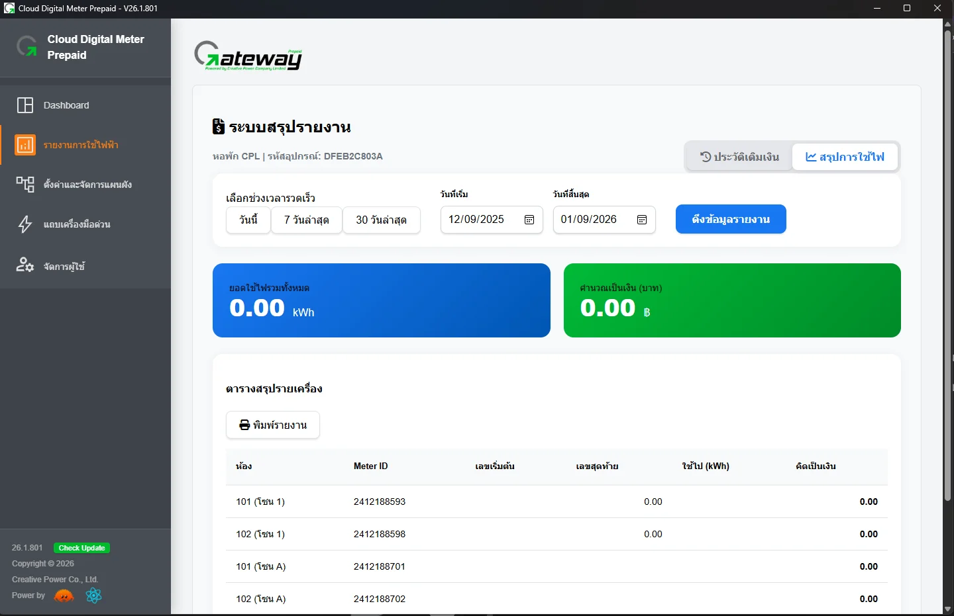Choose the 7 วันล่าสุด quick range

[307, 220]
